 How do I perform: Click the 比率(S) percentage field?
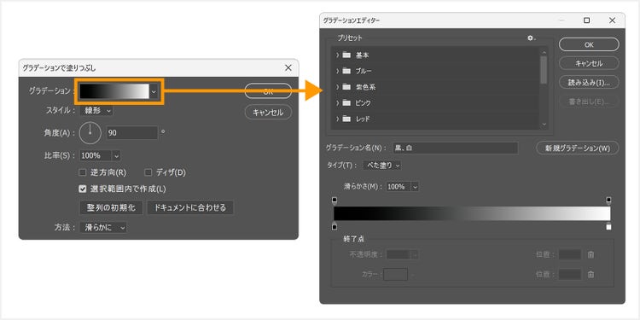(96, 155)
